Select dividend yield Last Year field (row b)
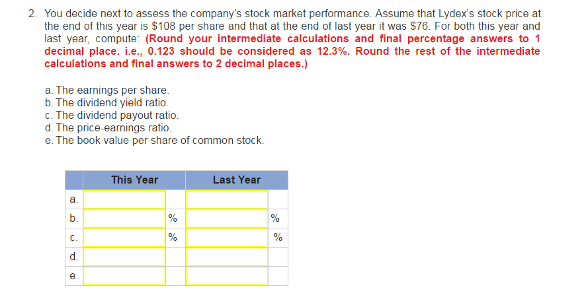 click(226, 218)
